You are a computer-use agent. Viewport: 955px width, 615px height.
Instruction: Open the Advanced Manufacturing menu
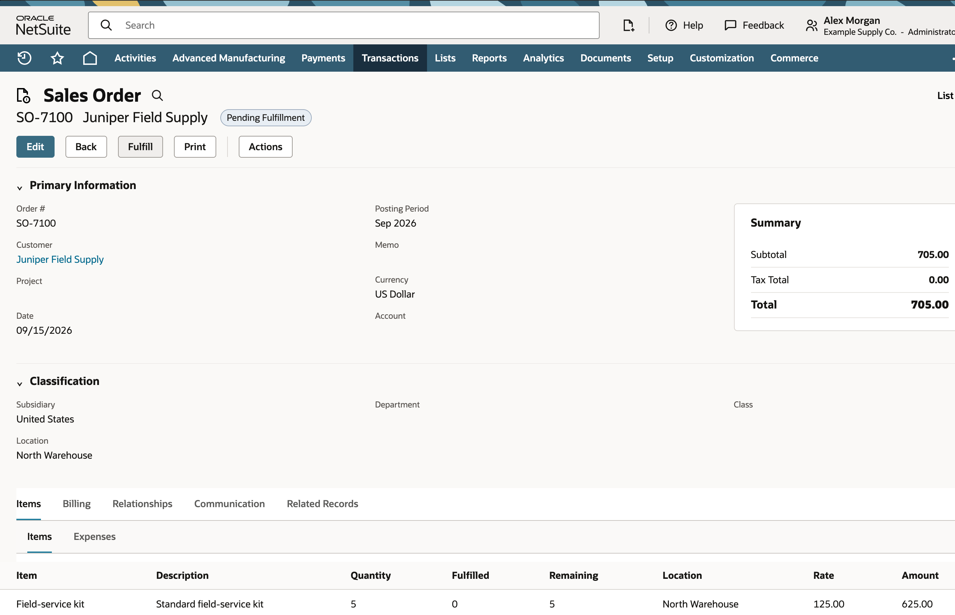[x=229, y=58]
